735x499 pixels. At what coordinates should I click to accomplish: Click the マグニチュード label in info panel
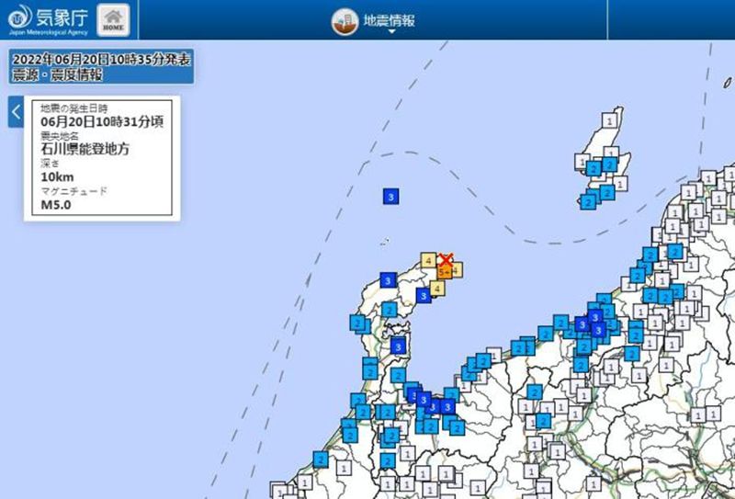(73, 191)
